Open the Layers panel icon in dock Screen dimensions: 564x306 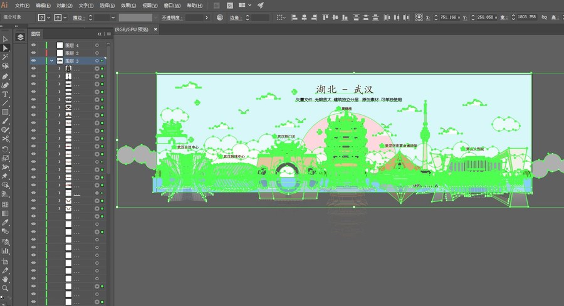[x=21, y=37]
